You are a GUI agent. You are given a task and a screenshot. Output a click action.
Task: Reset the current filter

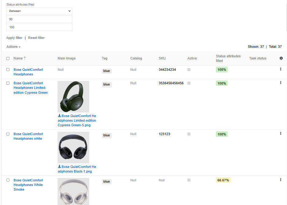click(36, 38)
